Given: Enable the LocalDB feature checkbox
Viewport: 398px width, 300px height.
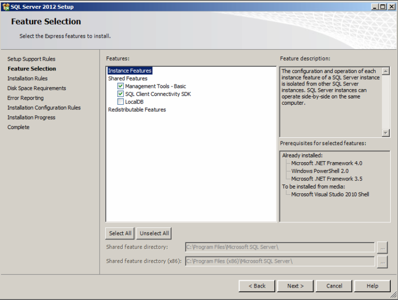Looking at the screenshot, I should pos(121,102).
